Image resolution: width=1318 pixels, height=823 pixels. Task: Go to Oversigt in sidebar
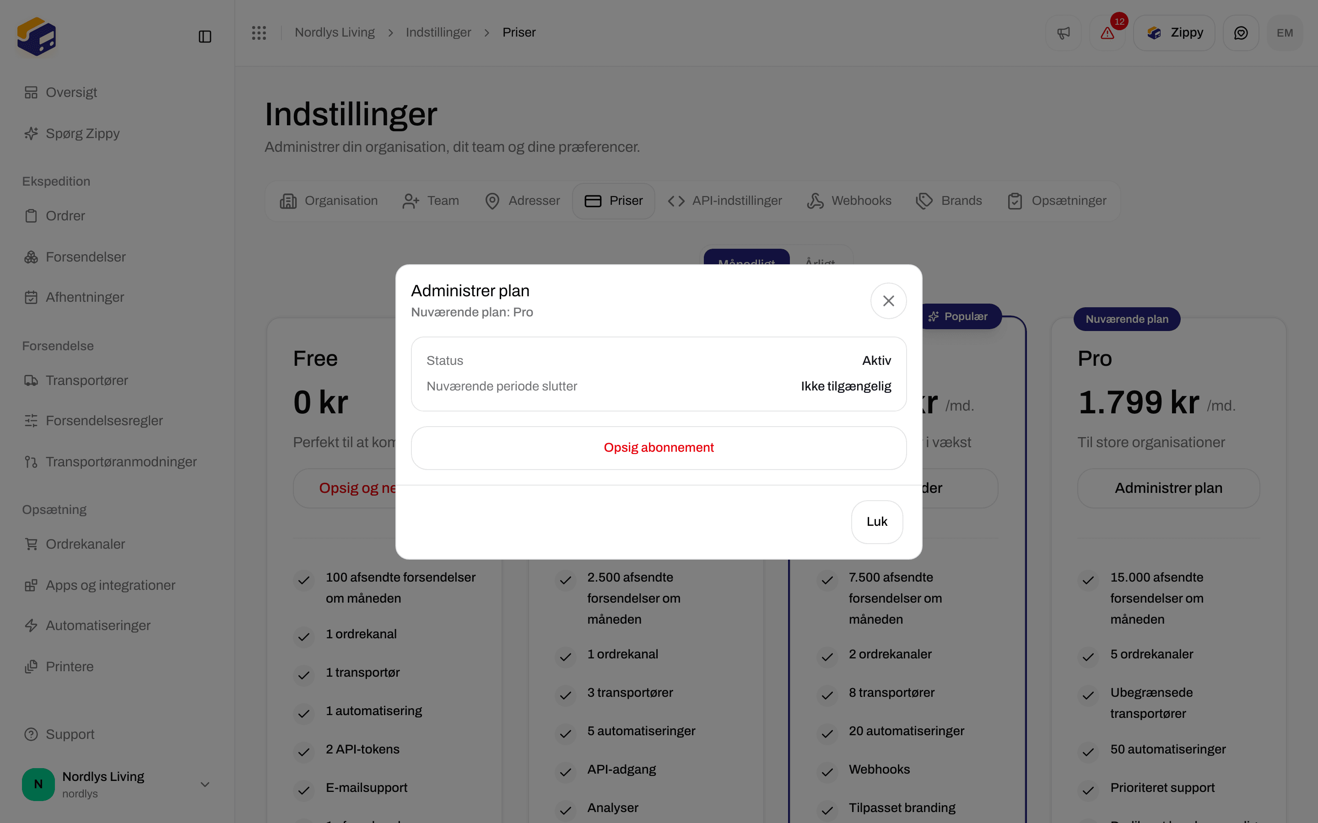pyautogui.click(x=117, y=92)
